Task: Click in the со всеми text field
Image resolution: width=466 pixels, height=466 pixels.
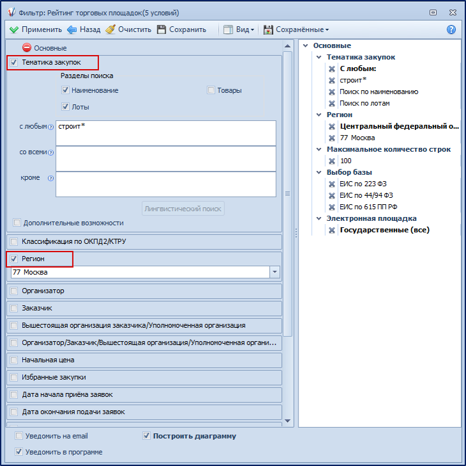Action: pyautogui.click(x=166, y=159)
